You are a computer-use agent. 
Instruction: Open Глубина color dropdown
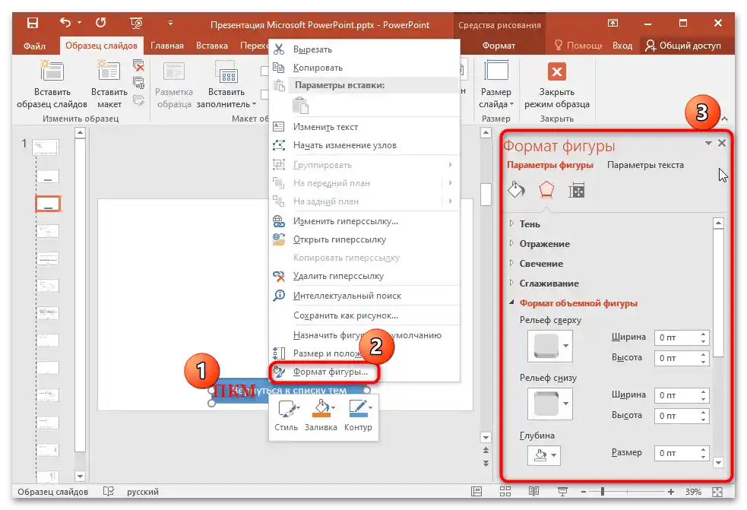[x=544, y=455]
